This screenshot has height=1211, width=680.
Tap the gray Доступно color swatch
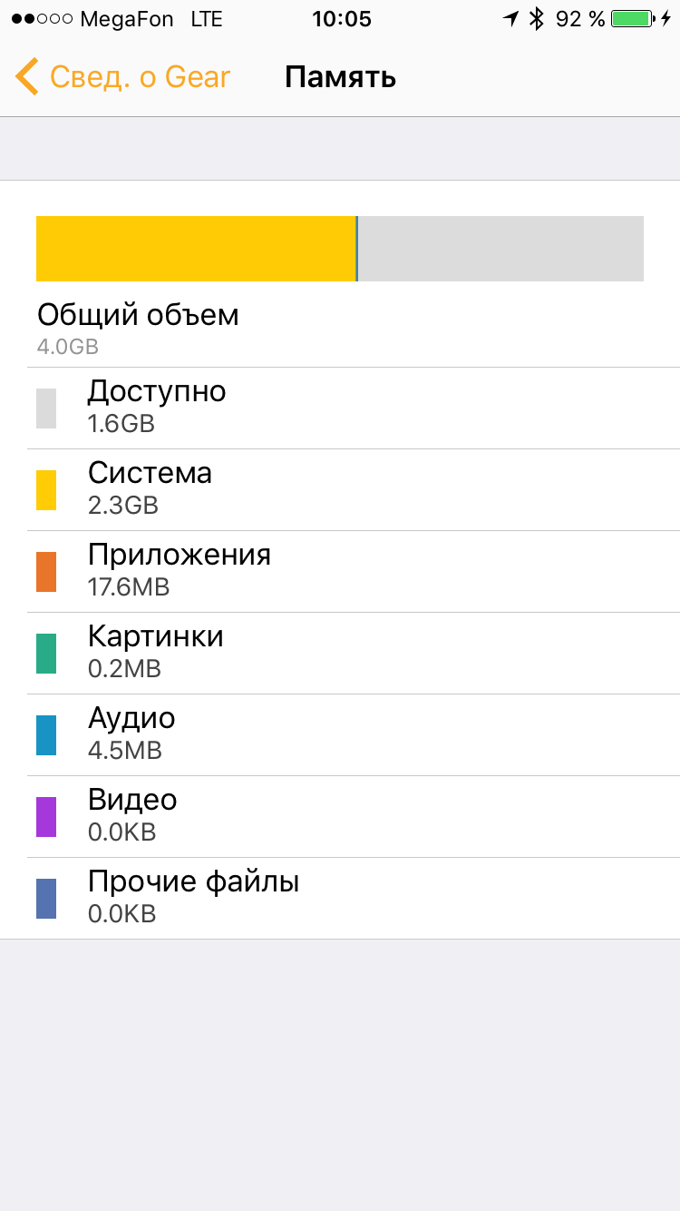pos(46,409)
